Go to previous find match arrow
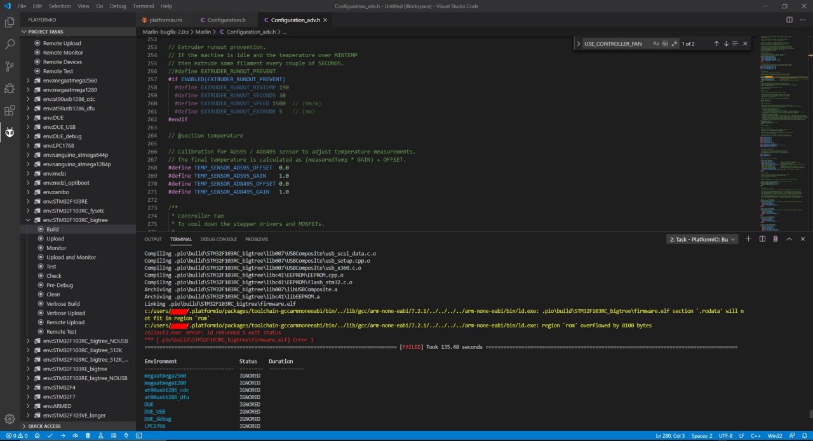The height and width of the screenshot is (441, 813). (x=716, y=44)
